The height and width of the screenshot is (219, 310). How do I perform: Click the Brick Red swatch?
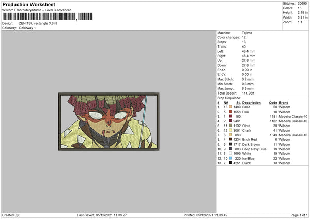pos(230,139)
